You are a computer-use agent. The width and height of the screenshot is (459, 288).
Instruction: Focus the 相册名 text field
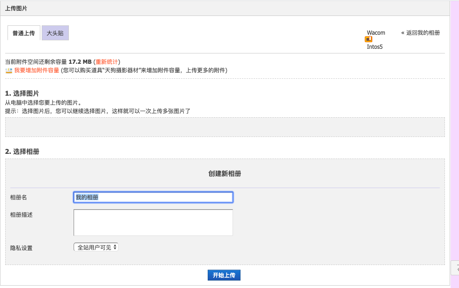tap(153, 197)
